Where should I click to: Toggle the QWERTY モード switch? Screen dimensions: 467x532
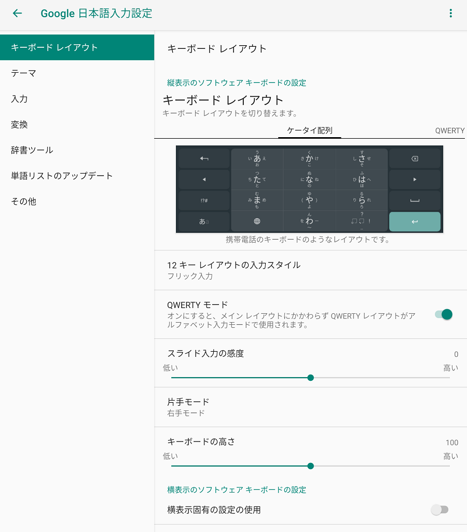[x=444, y=314]
